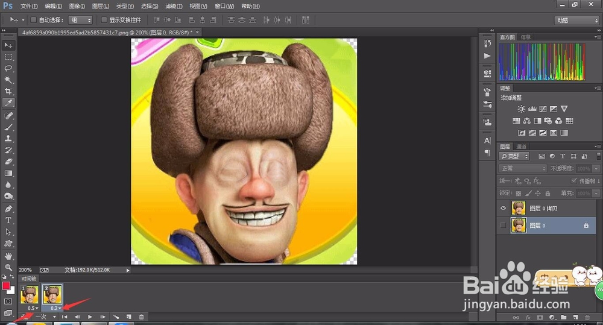Click the tween animation frames icon
This screenshot has width=603, height=325.
pyautogui.click(x=116, y=317)
